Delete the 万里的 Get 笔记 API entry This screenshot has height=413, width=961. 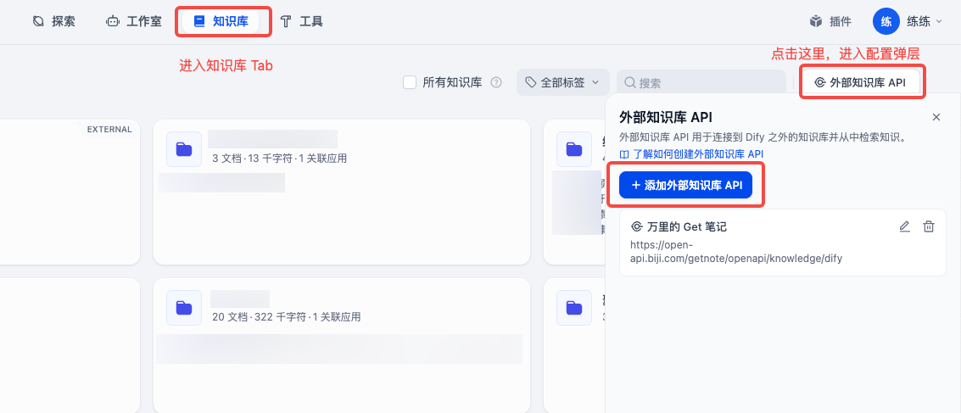coord(929,226)
